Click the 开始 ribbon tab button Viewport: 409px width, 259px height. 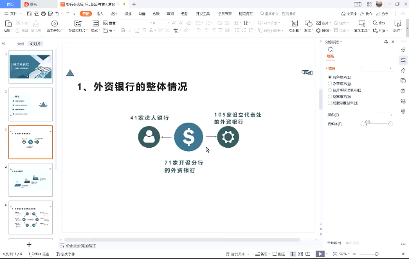pos(86,13)
